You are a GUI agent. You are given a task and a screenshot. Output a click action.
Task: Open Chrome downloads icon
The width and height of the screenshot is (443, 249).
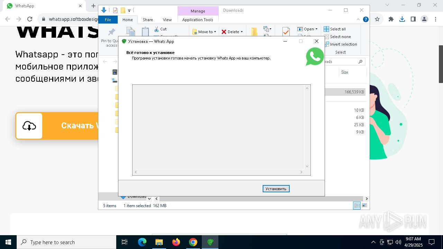402,19
